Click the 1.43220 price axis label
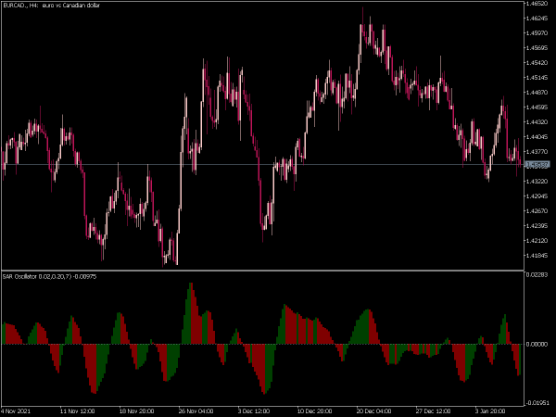This screenshot has height=417, width=556. coord(537,182)
